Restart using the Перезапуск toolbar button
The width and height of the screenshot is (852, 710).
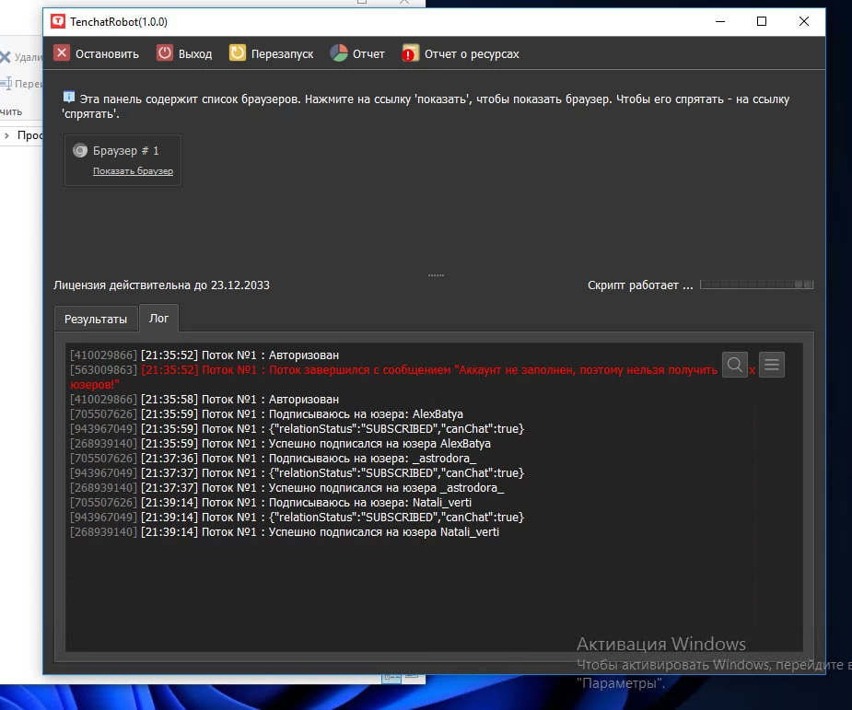pyautogui.click(x=271, y=53)
